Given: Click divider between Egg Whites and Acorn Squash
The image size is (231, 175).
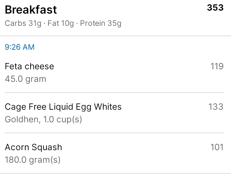Looking at the screenshot, I should tap(116, 133).
